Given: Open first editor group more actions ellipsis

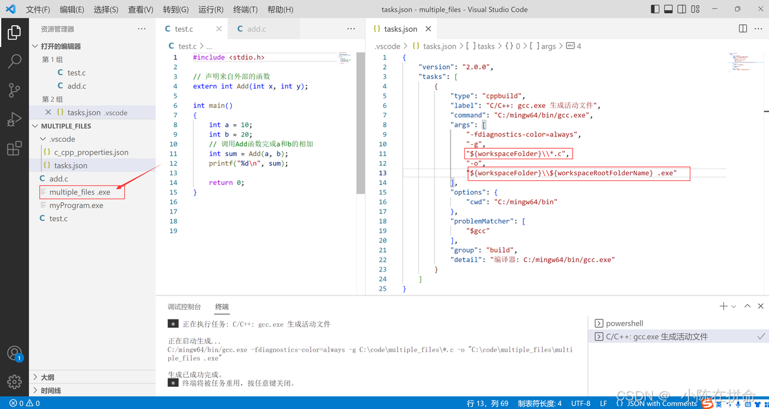Looking at the screenshot, I should click(351, 29).
